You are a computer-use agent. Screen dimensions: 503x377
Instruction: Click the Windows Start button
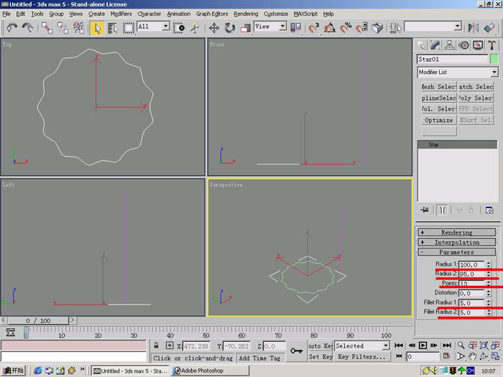13,371
